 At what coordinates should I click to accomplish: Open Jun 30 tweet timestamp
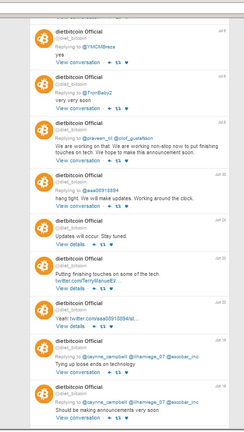pyautogui.click(x=221, y=175)
